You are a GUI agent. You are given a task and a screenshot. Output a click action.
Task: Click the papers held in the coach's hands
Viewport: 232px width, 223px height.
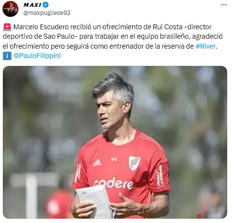(x=94, y=202)
